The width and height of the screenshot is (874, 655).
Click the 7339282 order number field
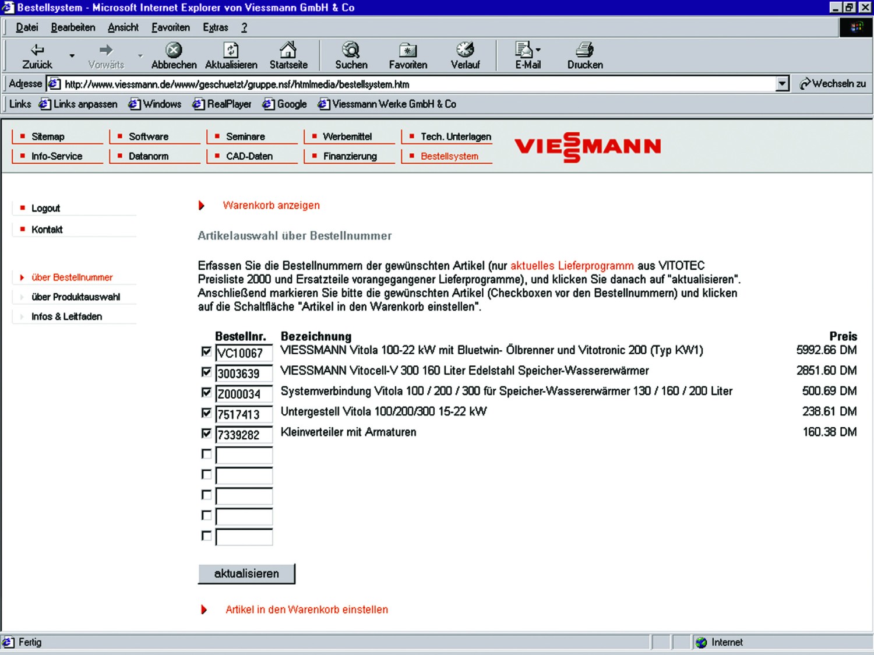tap(244, 435)
